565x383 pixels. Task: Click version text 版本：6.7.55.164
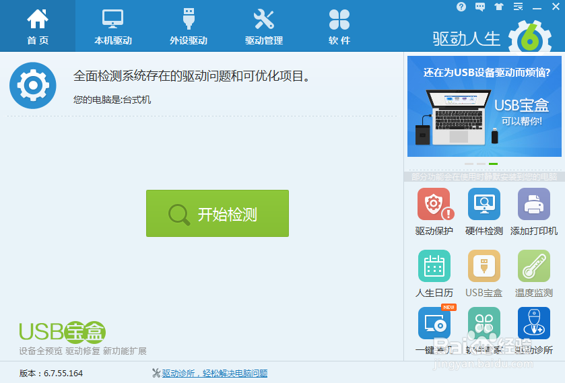click(x=51, y=374)
